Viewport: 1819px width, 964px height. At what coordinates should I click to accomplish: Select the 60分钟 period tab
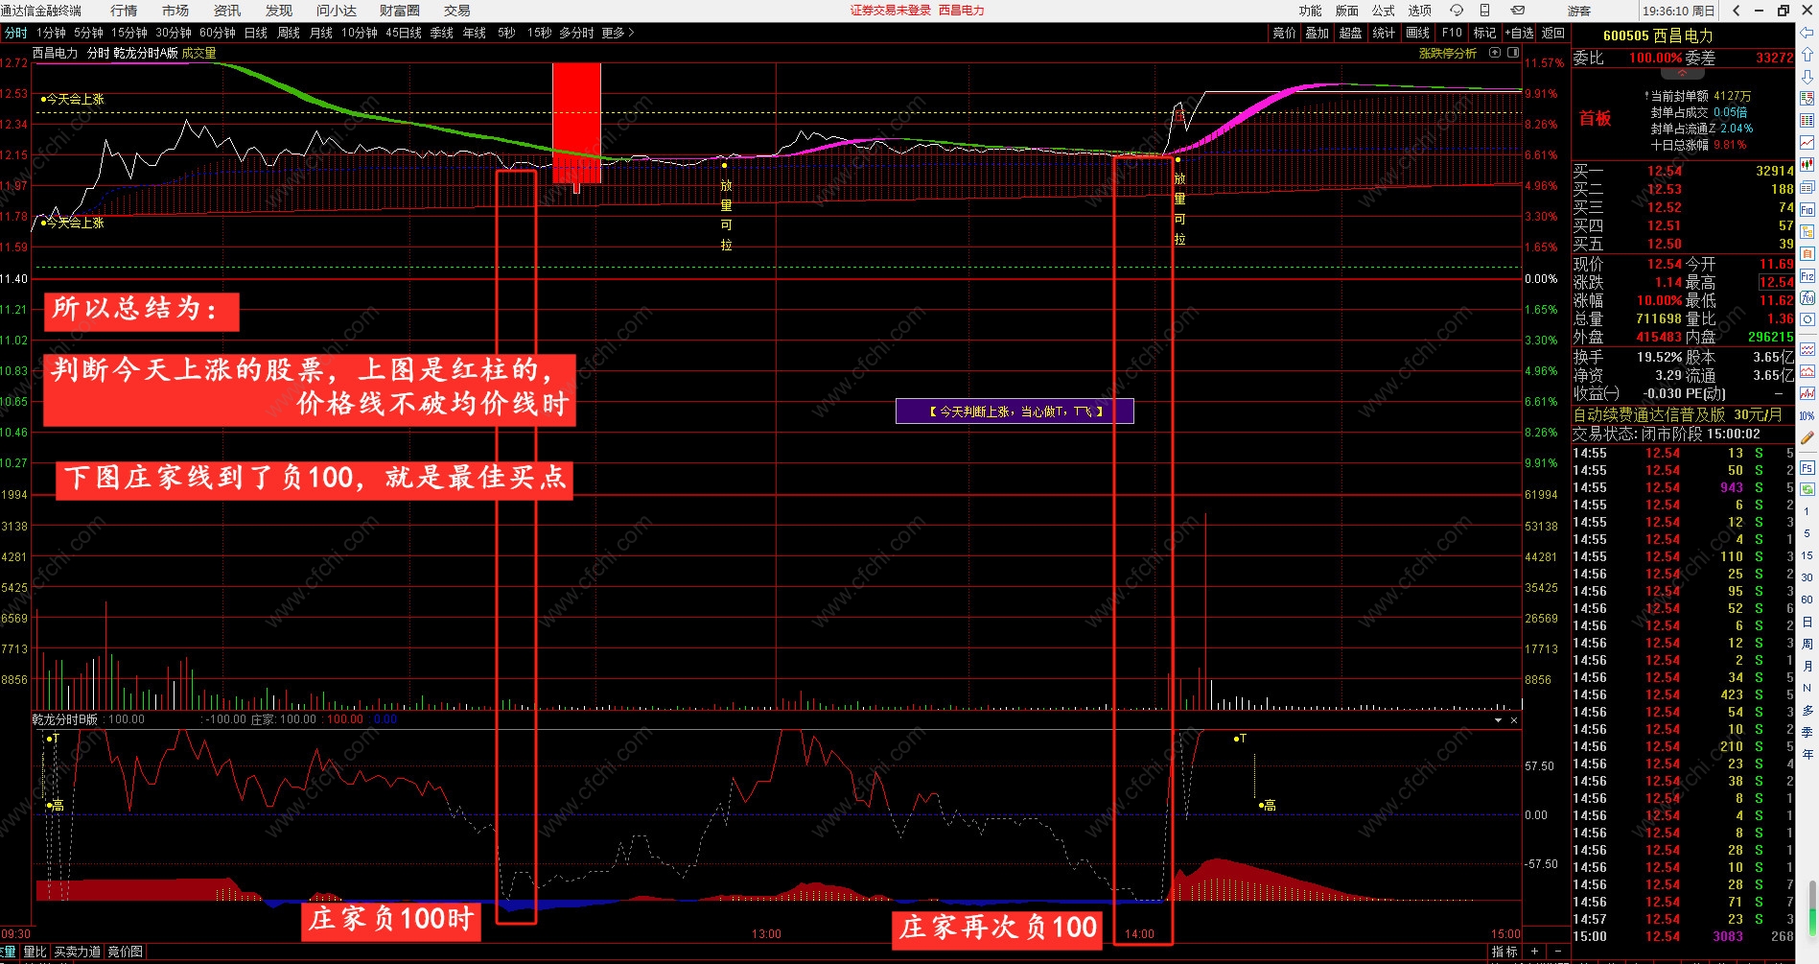point(218,33)
